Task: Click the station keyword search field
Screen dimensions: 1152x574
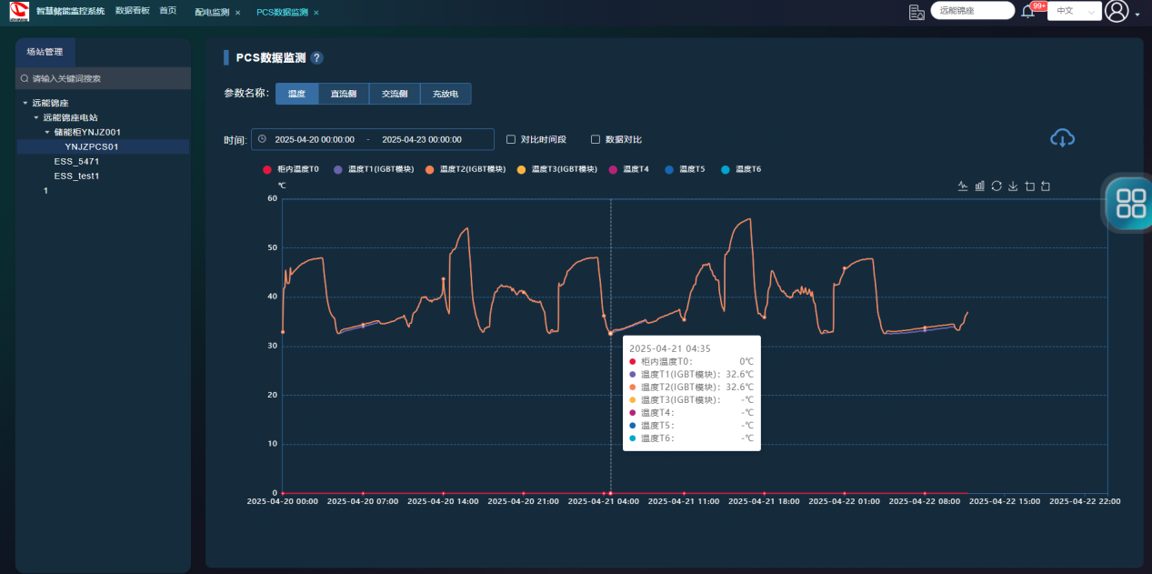Action: (105, 78)
